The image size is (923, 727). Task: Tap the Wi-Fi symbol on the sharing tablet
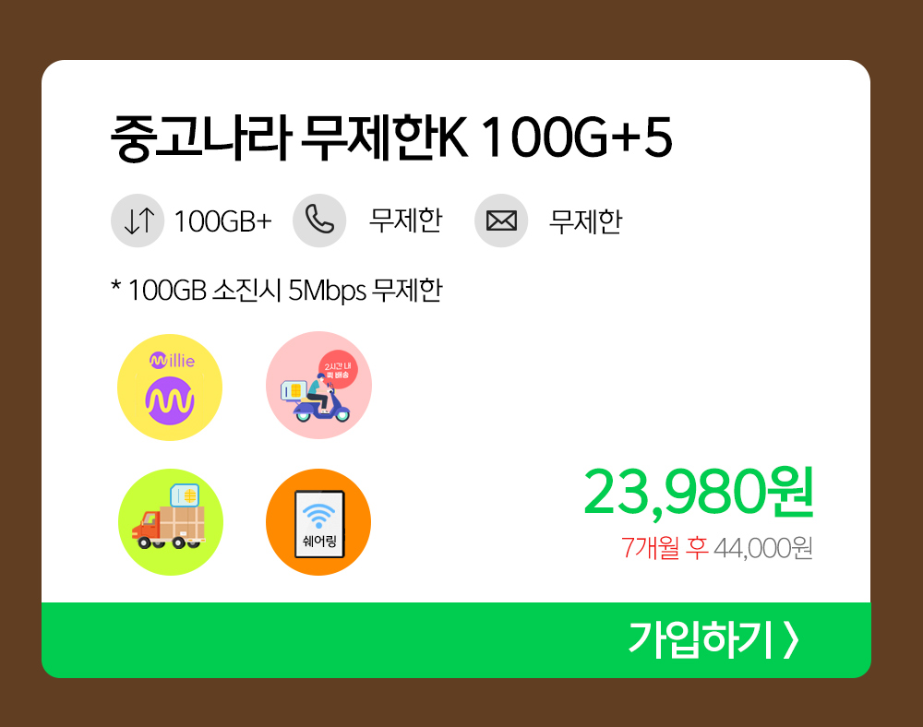[318, 516]
